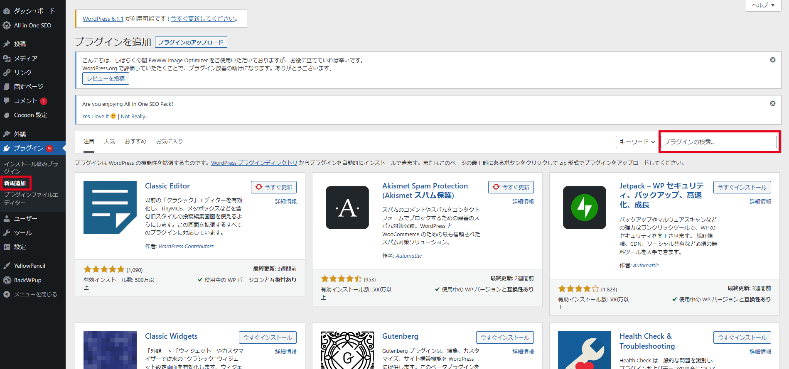View 詳細情報 for Jetpack
This screenshot has height=369, width=789.
coord(760,201)
